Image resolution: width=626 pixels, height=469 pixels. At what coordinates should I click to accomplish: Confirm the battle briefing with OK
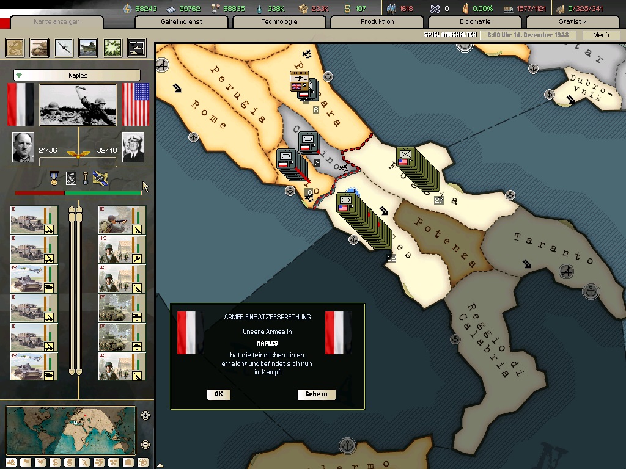pos(219,394)
